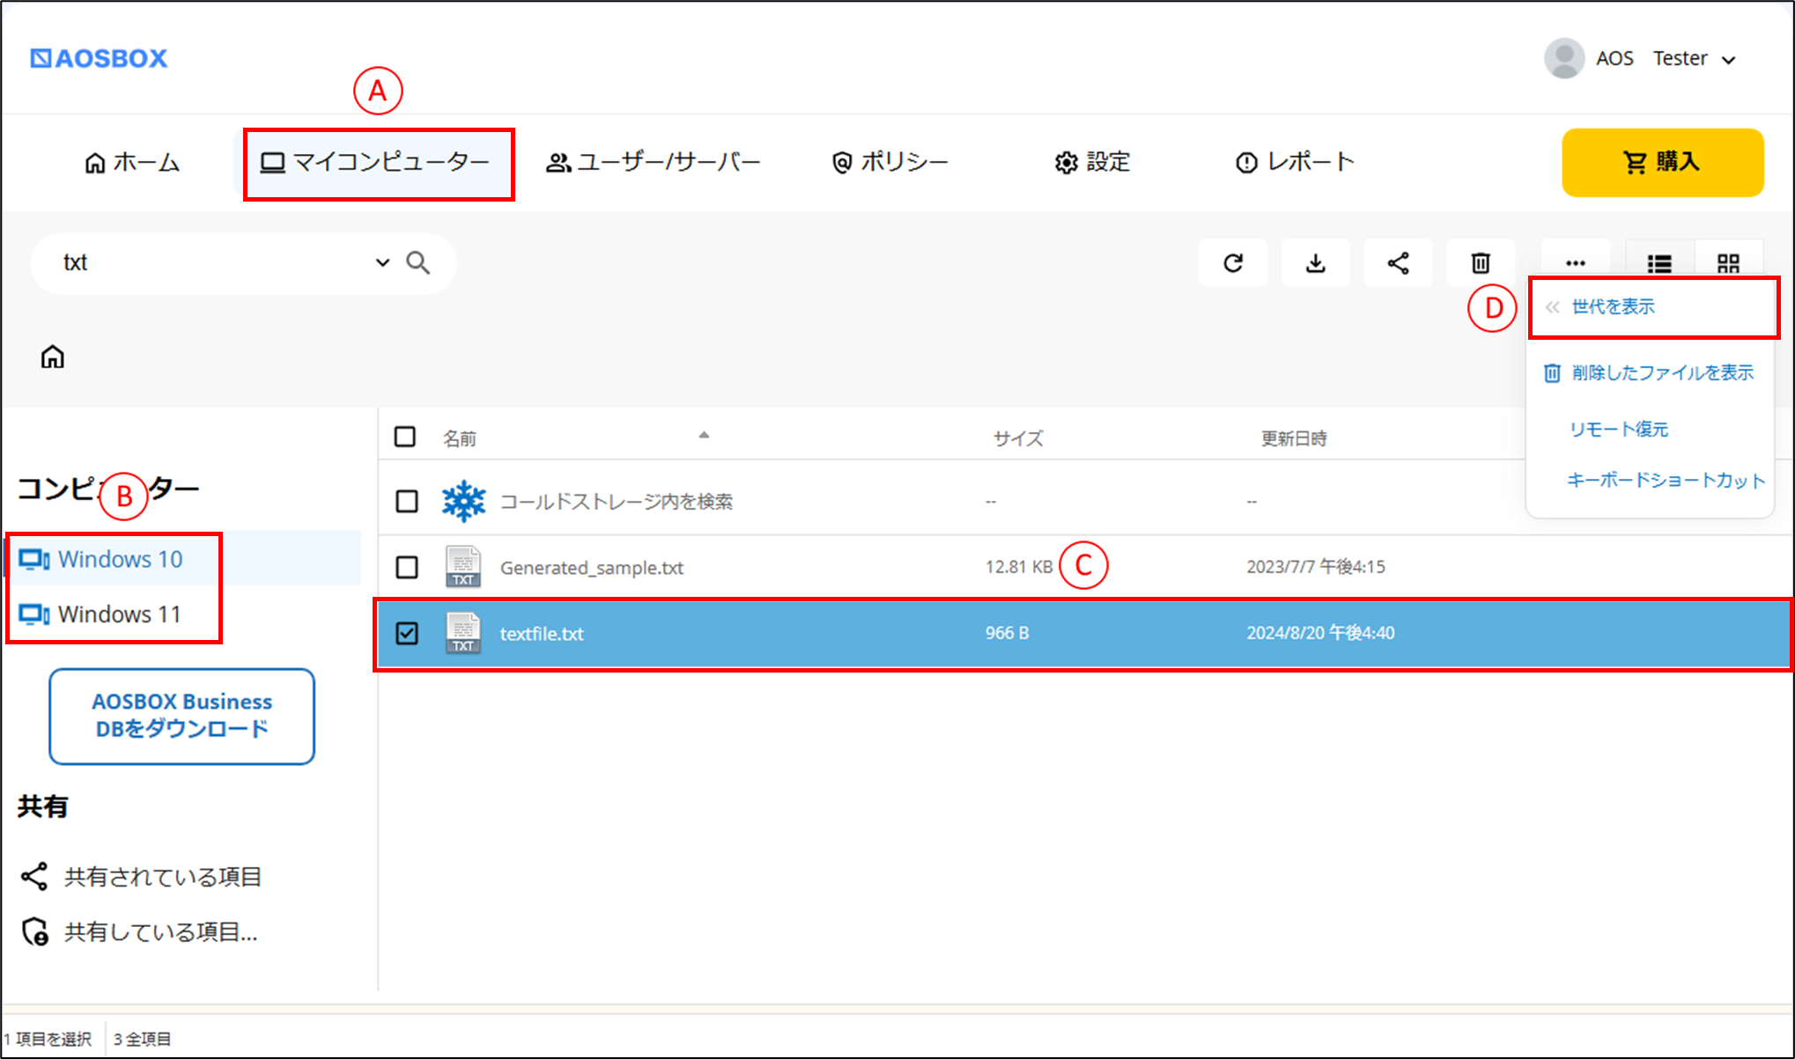The image size is (1795, 1059).
Task: Click the download icon in toolbar
Action: (1316, 263)
